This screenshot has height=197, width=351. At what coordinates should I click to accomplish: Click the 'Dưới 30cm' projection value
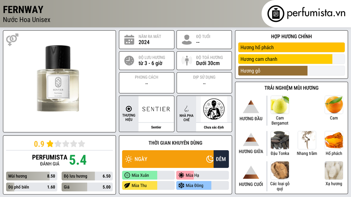pyautogui.click(x=208, y=63)
